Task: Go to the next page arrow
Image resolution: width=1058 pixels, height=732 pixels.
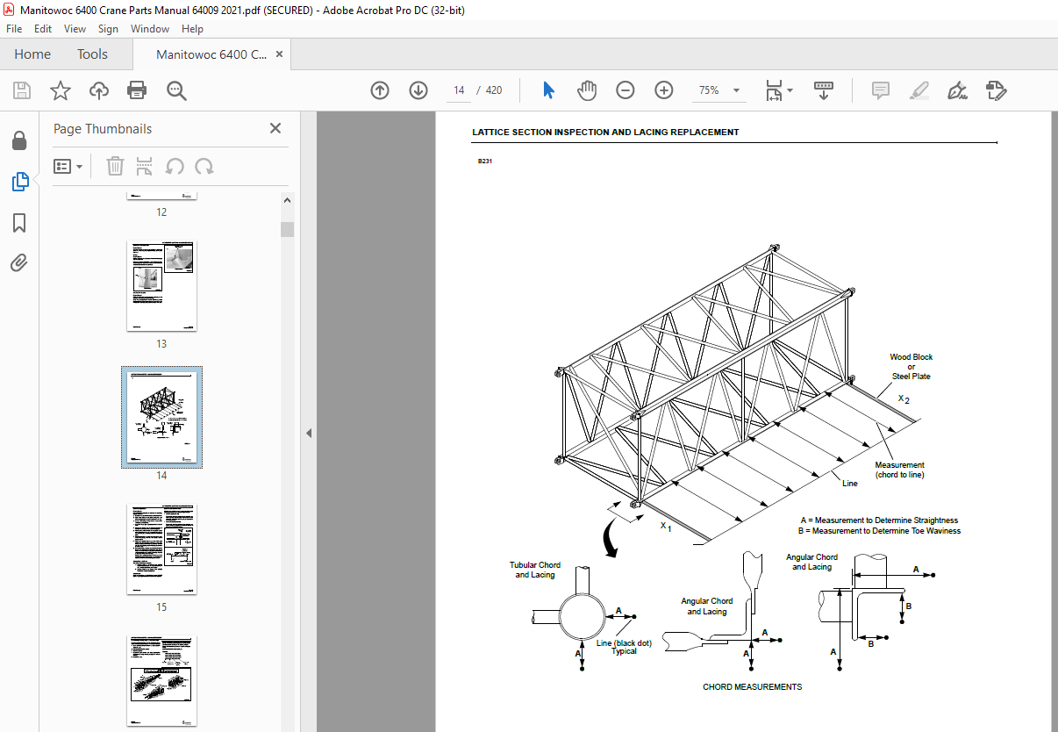Action: 418,90
